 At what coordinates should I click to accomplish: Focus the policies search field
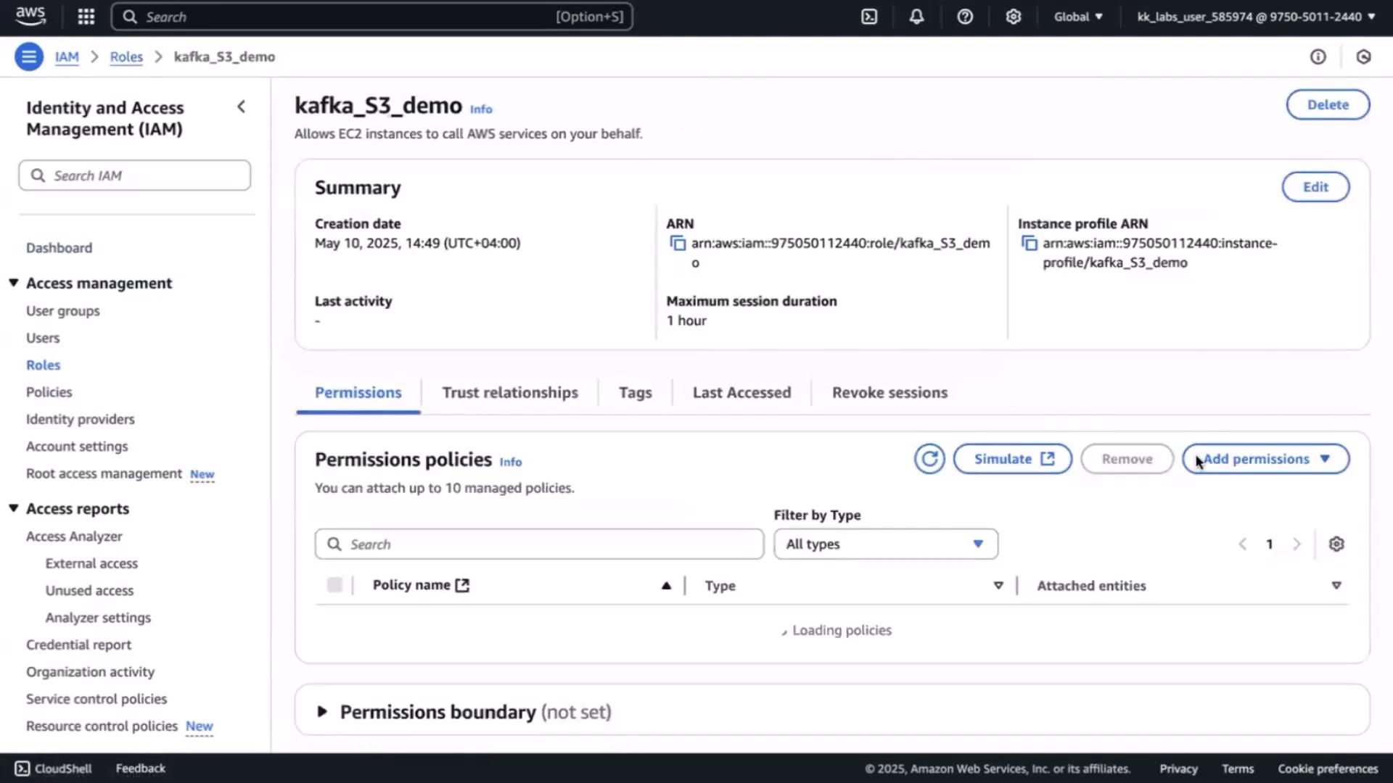pos(540,544)
